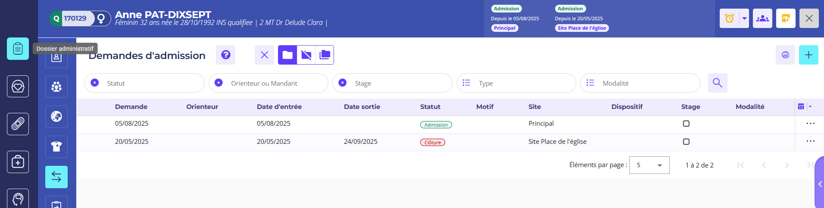
Task: Click the alarm clock reminder icon
Action: pyautogui.click(x=729, y=19)
